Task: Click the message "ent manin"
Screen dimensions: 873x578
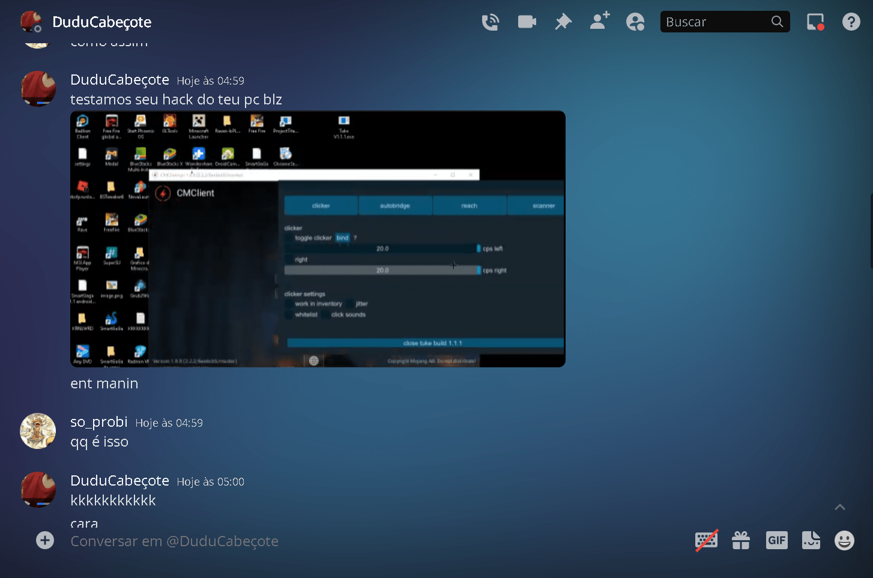Action: point(104,384)
